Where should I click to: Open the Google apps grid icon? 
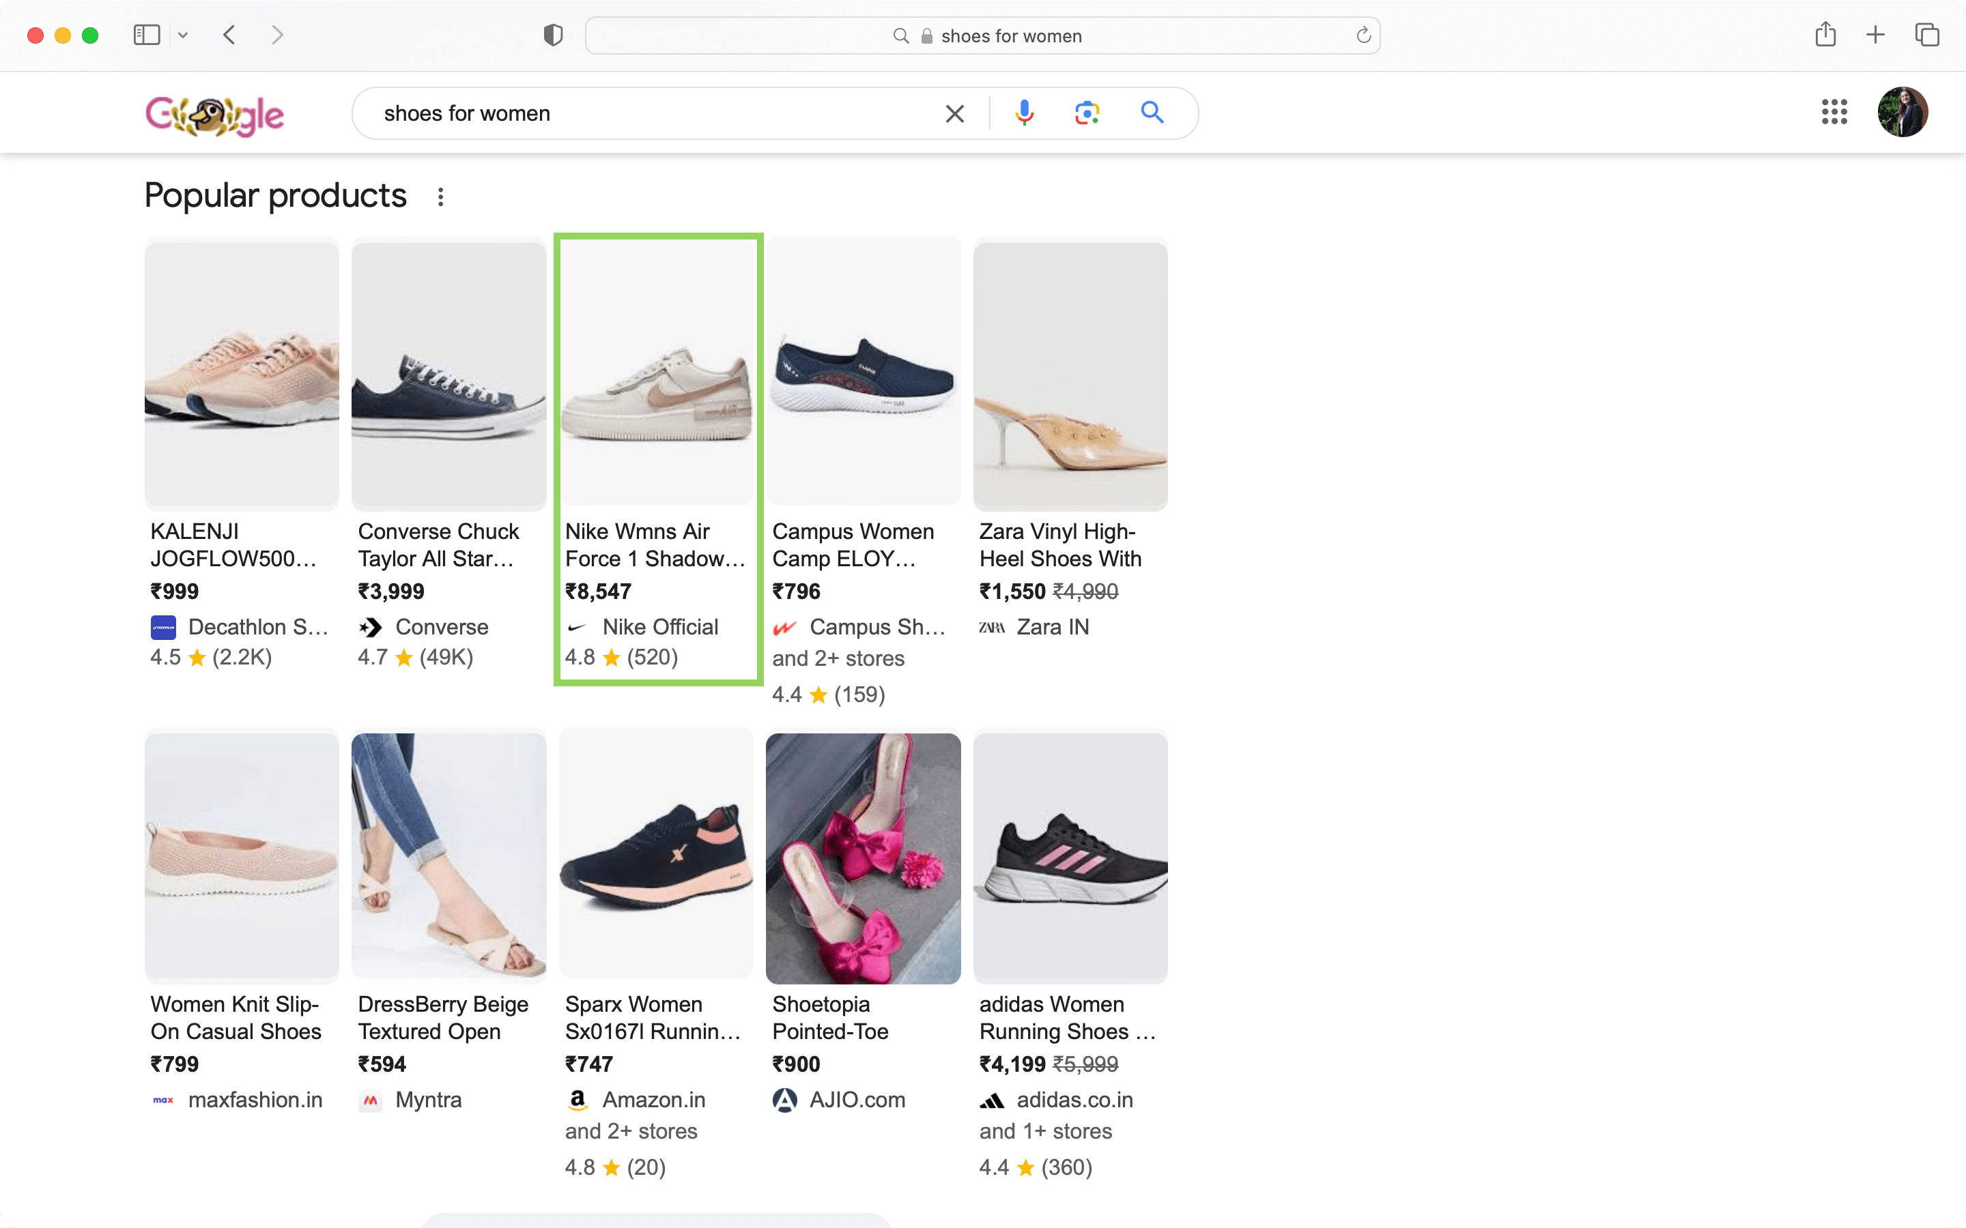point(1834,112)
